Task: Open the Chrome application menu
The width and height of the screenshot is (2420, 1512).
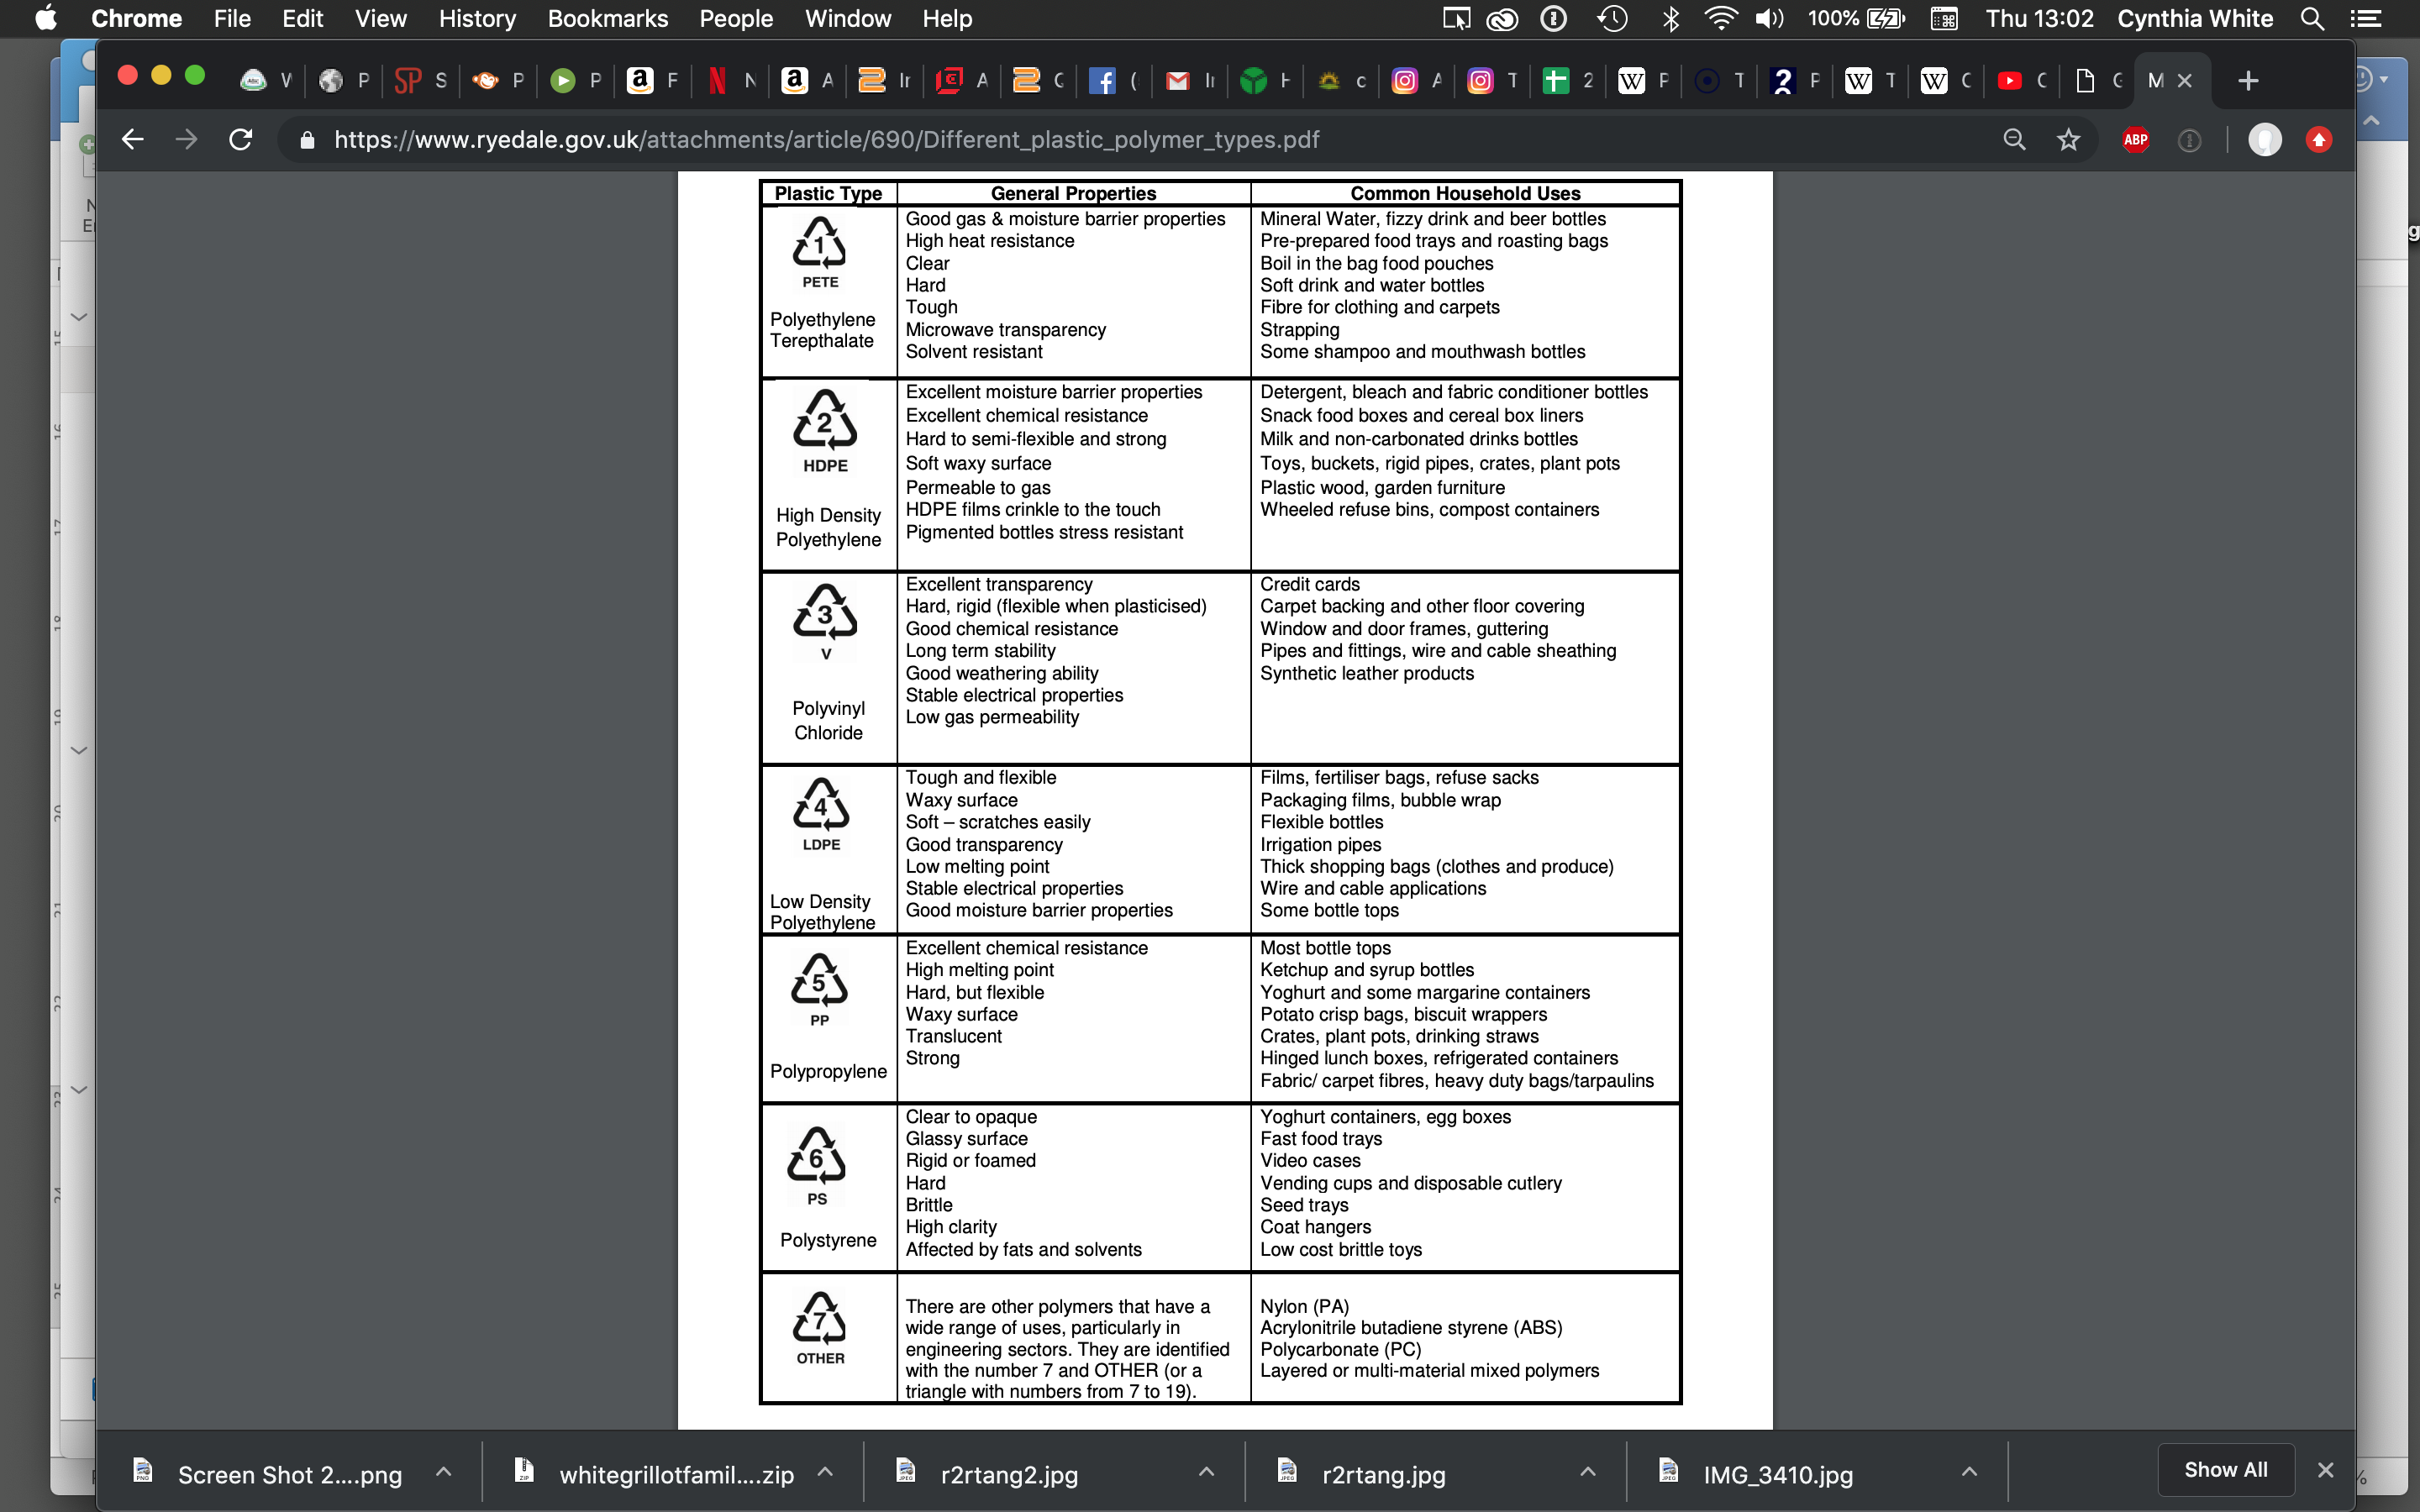Action: [x=136, y=18]
